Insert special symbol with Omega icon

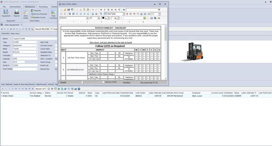[151, 18]
